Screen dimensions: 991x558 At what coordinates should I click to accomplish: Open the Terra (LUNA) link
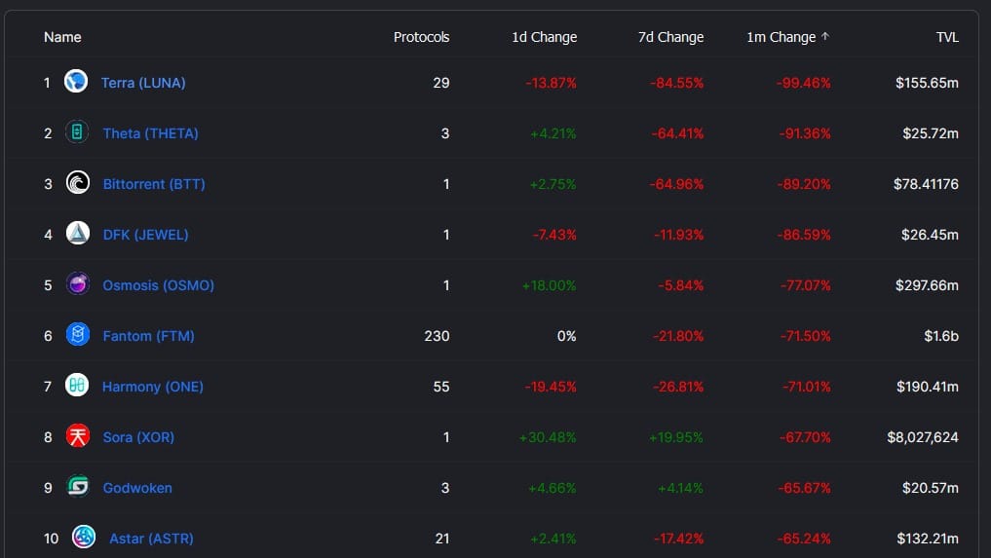[143, 83]
